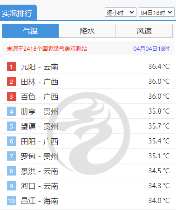
Task: Click rank badge number 5
Action: 12,126
